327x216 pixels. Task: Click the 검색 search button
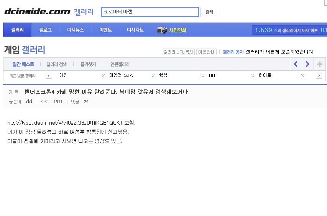[x=209, y=12]
